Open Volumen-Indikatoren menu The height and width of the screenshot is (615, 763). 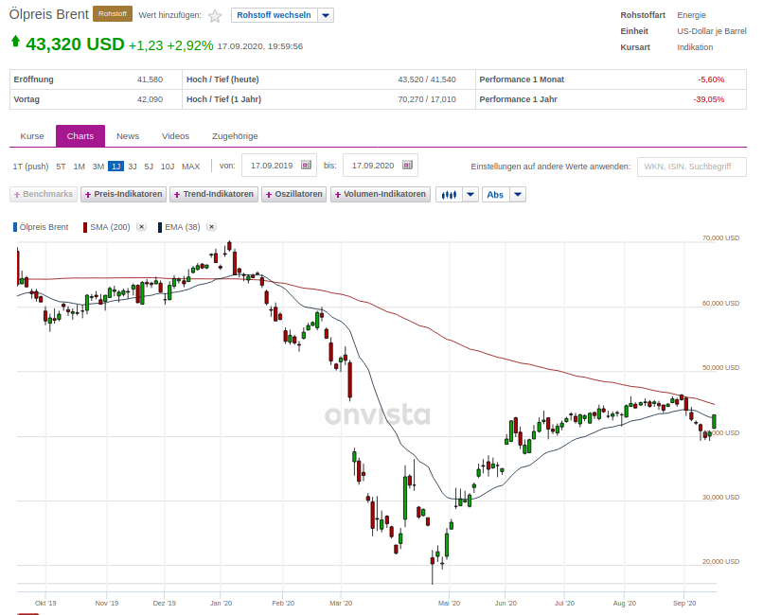[381, 194]
